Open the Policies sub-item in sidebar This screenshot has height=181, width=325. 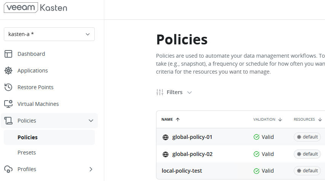pos(27,137)
